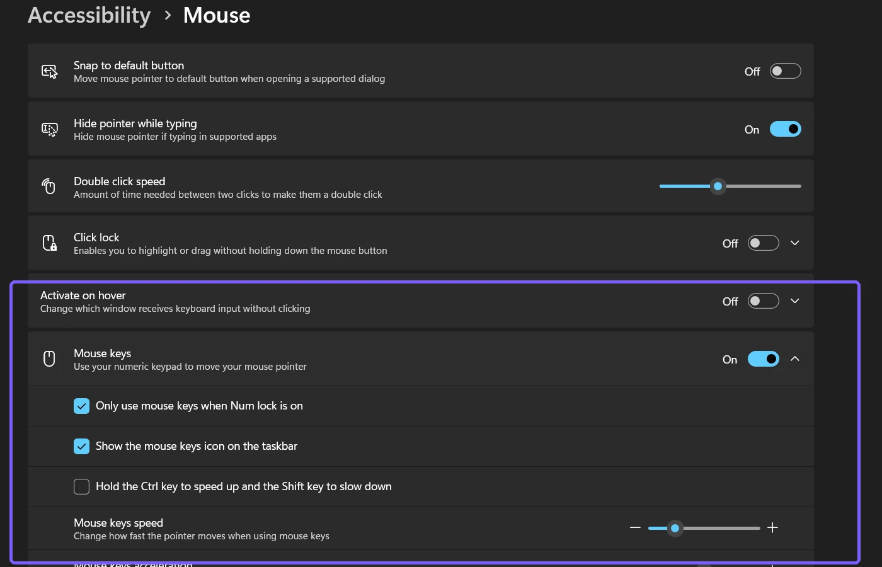
Task: Click the Hide pointer while typing icon
Action: pyautogui.click(x=50, y=129)
